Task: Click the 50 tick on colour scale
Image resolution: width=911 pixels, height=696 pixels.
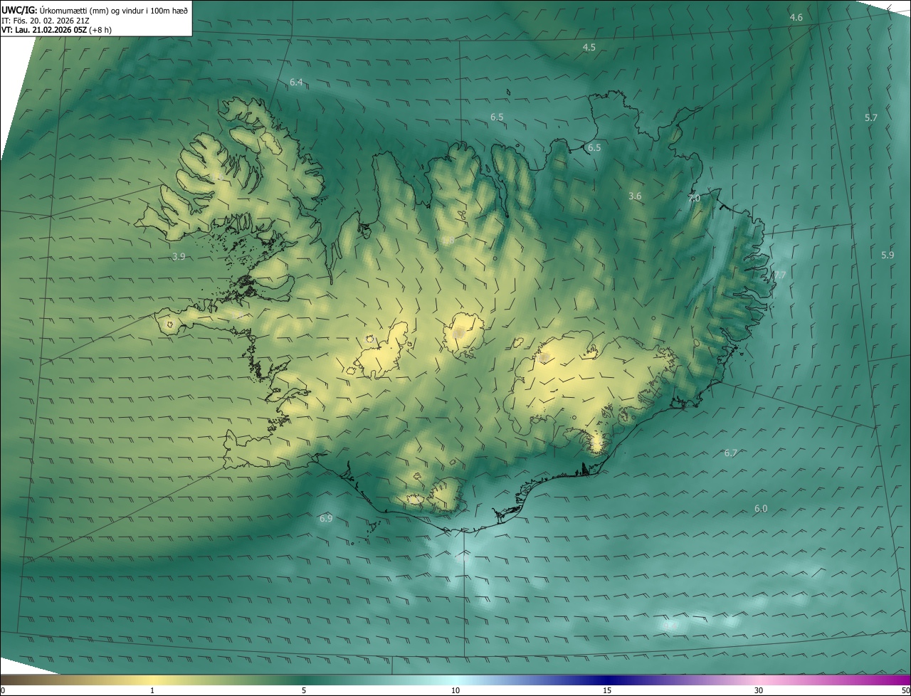Action: (905, 690)
